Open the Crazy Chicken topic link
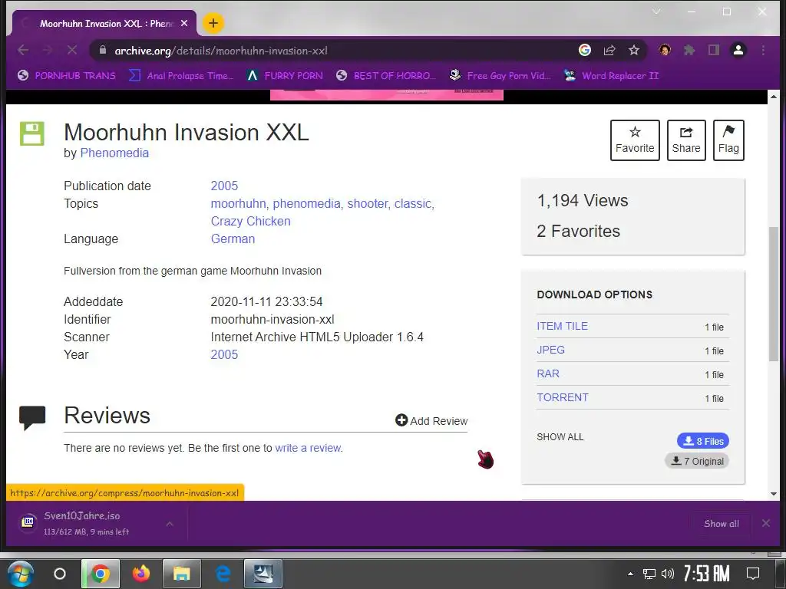Viewport: 786px width, 589px height. pos(251,221)
